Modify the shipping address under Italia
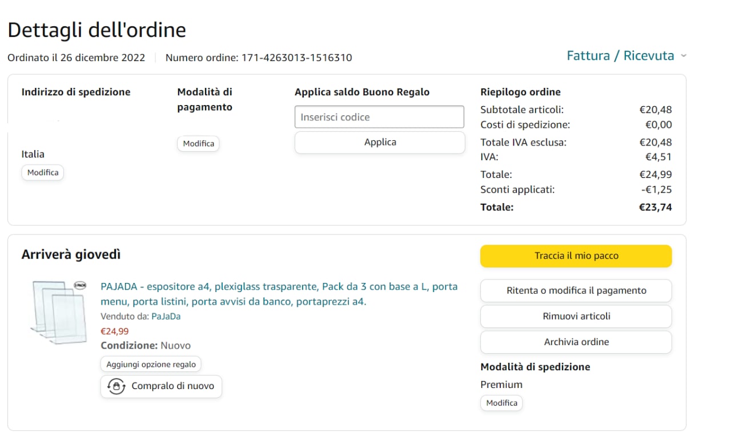This screenshot has height=433, width=731. coord(43,172)
